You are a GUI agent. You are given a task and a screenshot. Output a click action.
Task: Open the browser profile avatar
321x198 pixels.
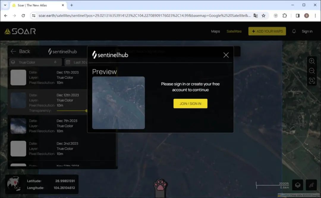pyautogui.click(x=306, y=15)
